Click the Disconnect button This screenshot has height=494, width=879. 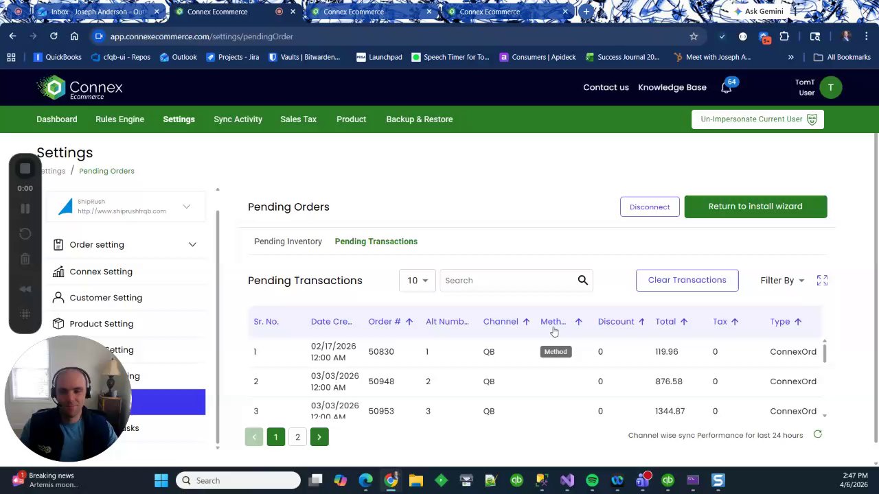coord(650,207)
